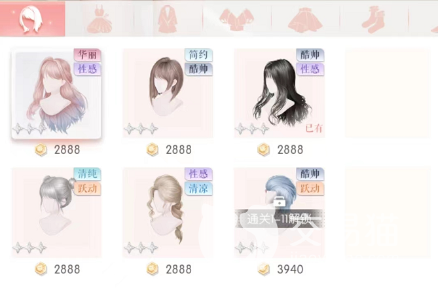Image resolution: width=438 pixels, height=292 pixels.
Task: Tap the 通关1-11解锁 unlock banner
Action: pyautogui.click(x=280, y=219)
